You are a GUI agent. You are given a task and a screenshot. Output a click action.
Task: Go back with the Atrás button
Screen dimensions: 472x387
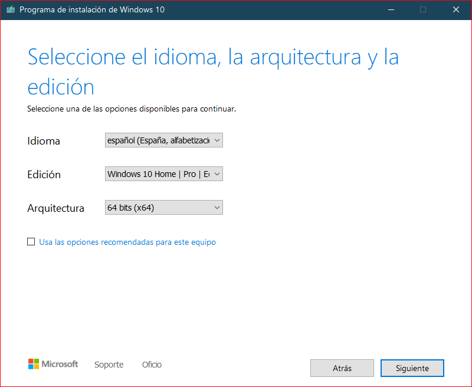pos(342,368)
